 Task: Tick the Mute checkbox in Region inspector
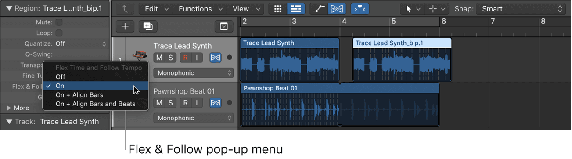coord(59,22)
